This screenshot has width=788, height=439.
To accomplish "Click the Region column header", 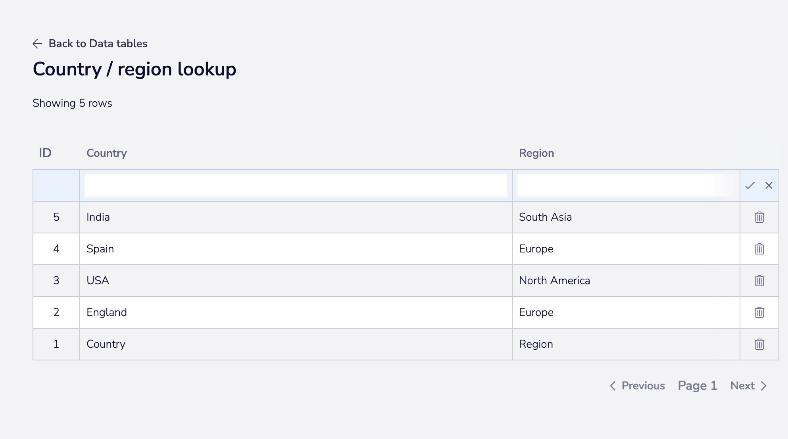I will click(x=536, y=153).
